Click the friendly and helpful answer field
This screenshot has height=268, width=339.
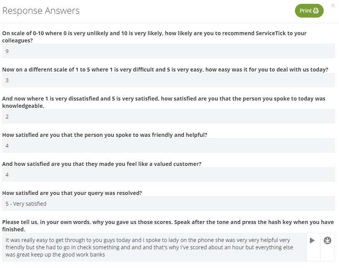(169, 146)
